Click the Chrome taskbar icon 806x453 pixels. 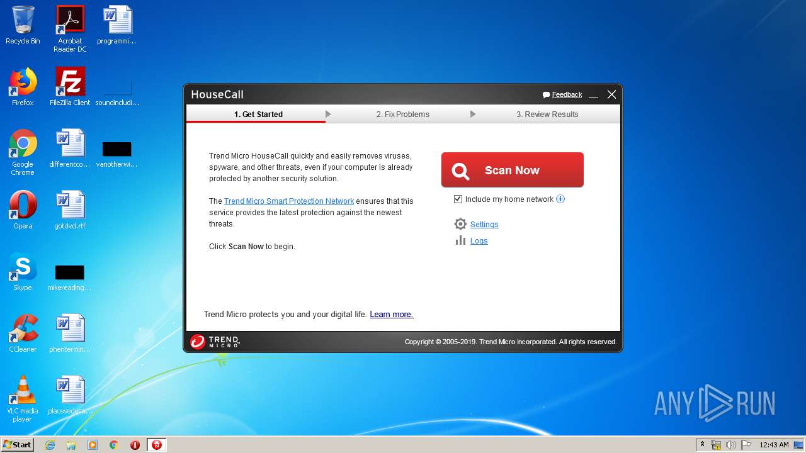114,445
